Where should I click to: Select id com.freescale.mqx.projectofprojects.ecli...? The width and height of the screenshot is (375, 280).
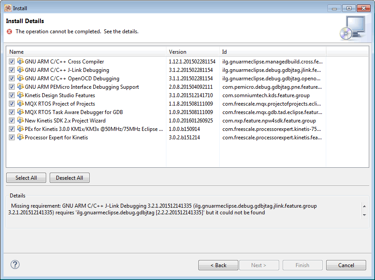click(272, 103)
